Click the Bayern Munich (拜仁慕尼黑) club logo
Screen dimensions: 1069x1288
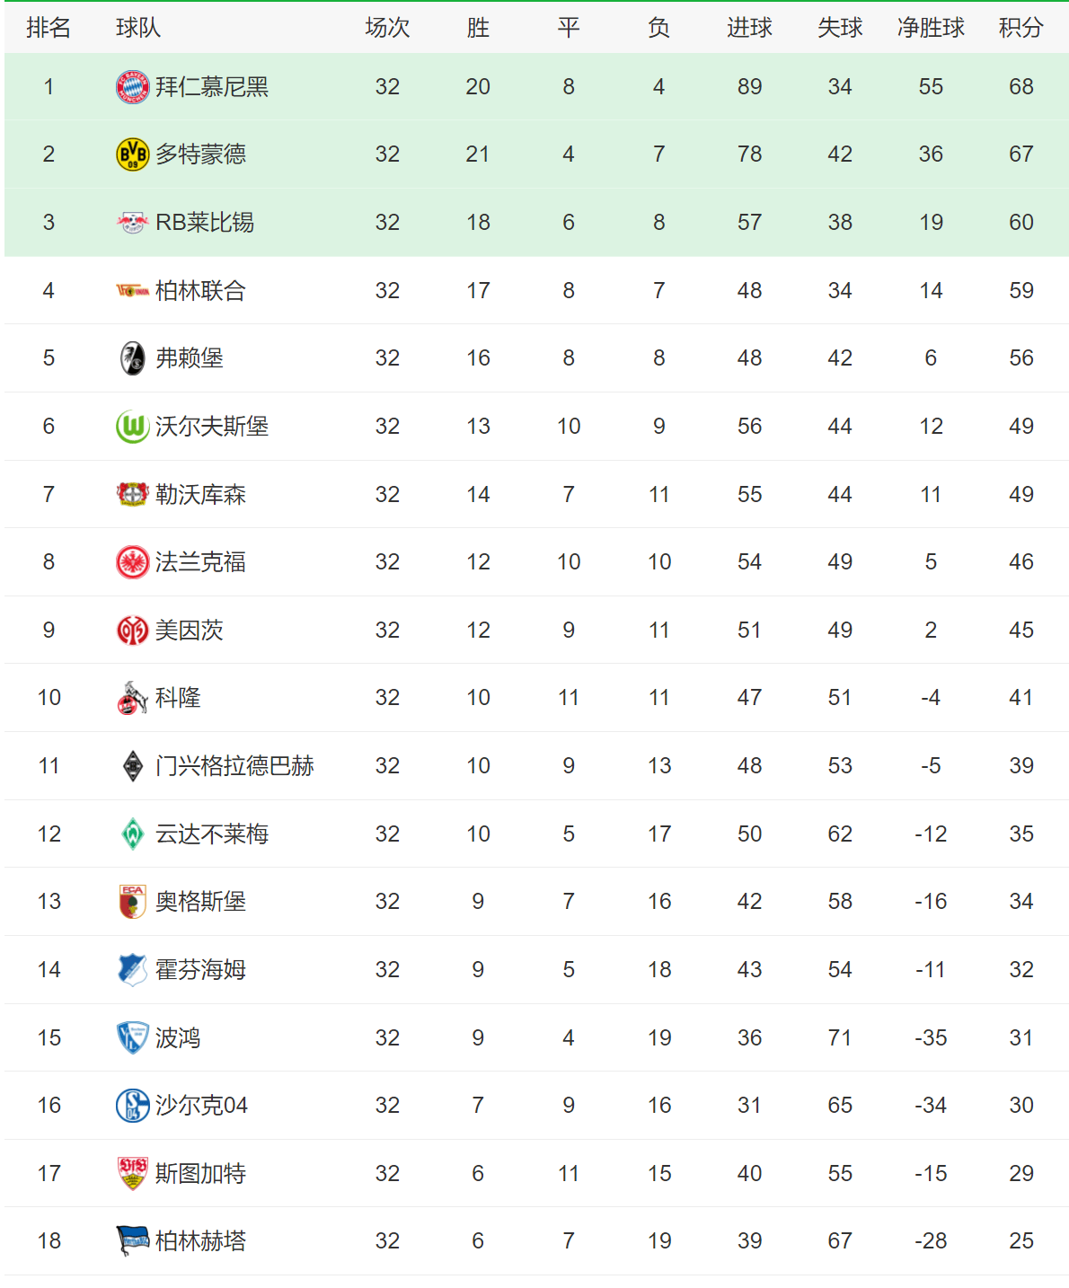pyautogui.click(x=133, y=87)
